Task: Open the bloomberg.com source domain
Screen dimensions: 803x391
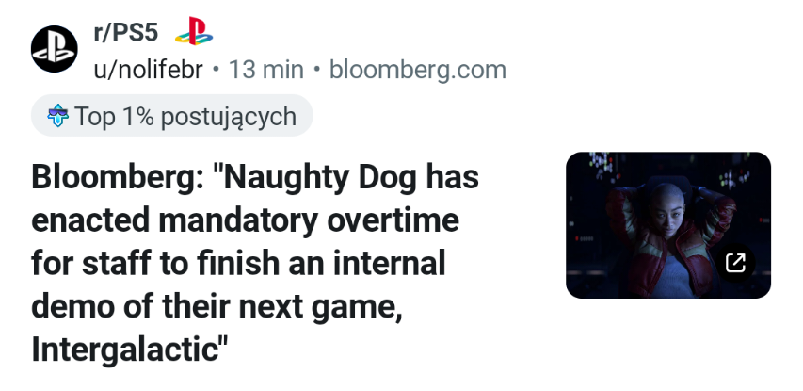Action: coord(417,70)
